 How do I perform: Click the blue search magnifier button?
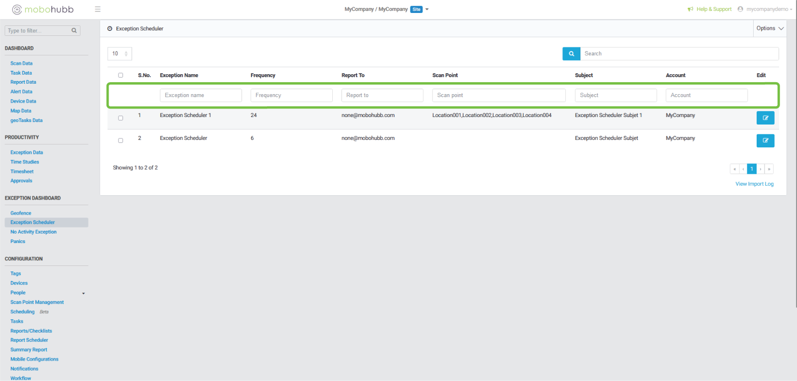(x=571, y=54)
